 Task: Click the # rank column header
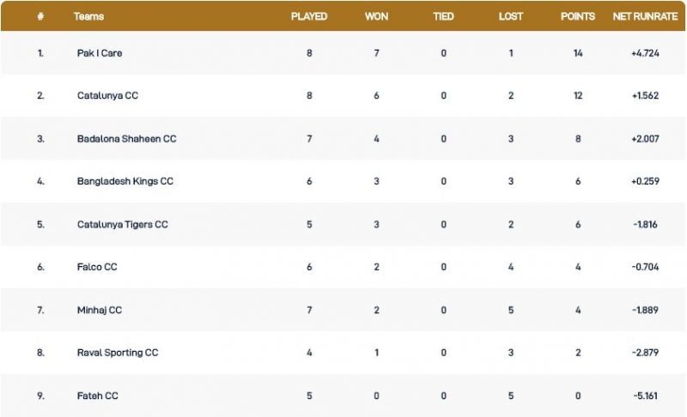tap(40, 16)
